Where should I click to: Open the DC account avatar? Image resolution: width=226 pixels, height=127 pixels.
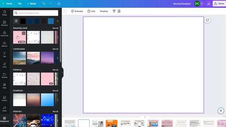[x=197, y=4]
